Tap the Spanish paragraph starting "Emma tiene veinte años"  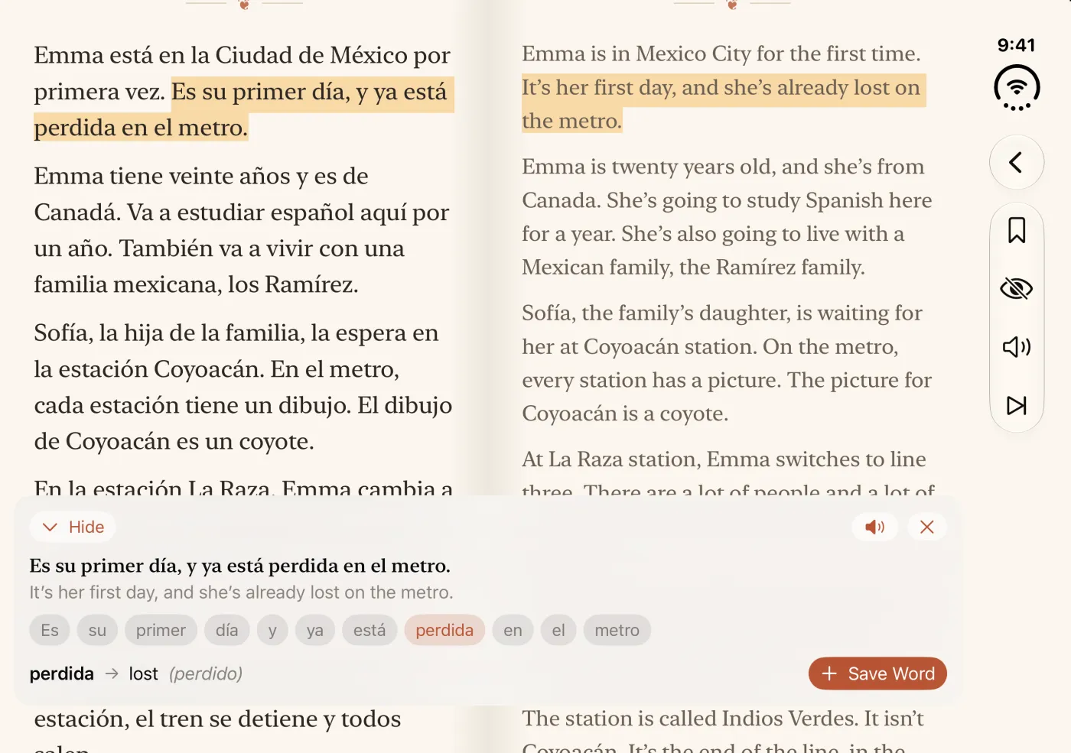click(242, 230)
